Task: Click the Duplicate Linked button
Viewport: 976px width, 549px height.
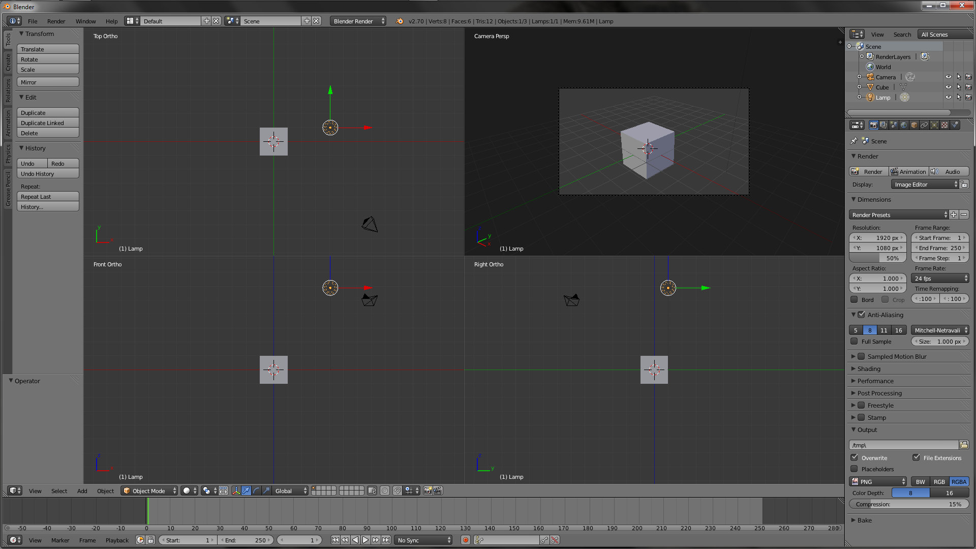Action: coord(48,123)
